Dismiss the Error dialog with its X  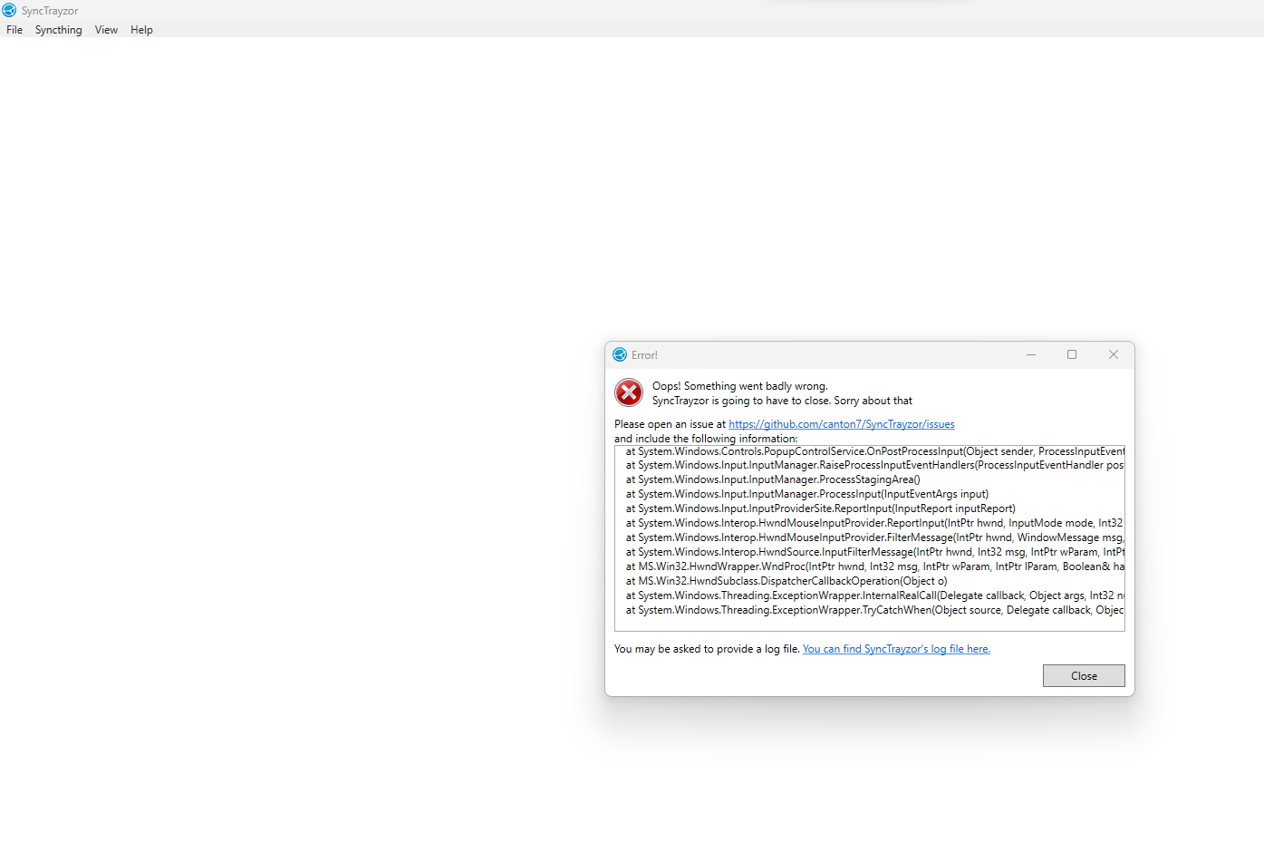click(x=1114, y=354)
